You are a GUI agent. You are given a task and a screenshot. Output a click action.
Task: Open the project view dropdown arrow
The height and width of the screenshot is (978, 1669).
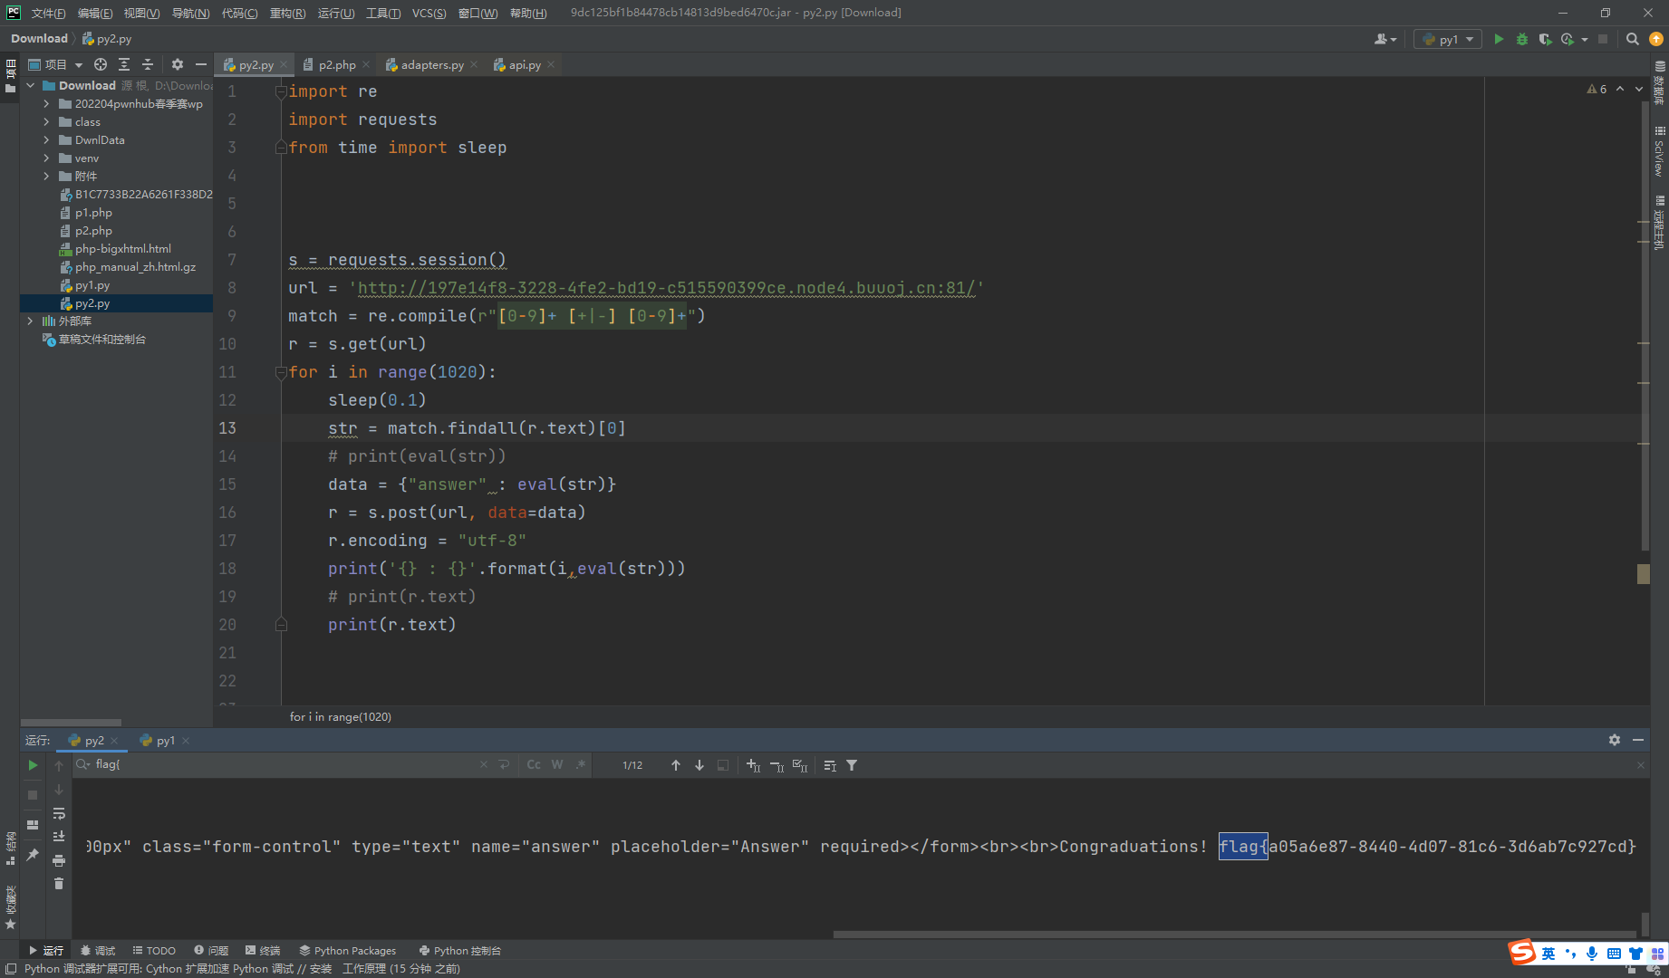79,64
